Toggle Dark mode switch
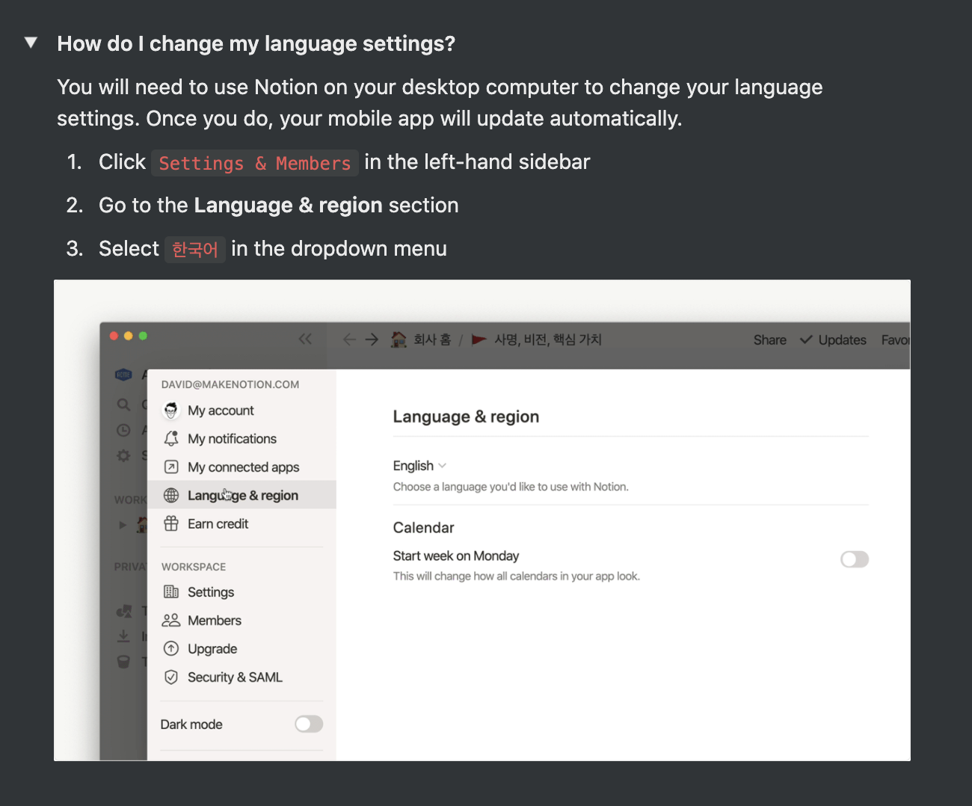This screenshot has width=972, height=806. pos(309,724)
